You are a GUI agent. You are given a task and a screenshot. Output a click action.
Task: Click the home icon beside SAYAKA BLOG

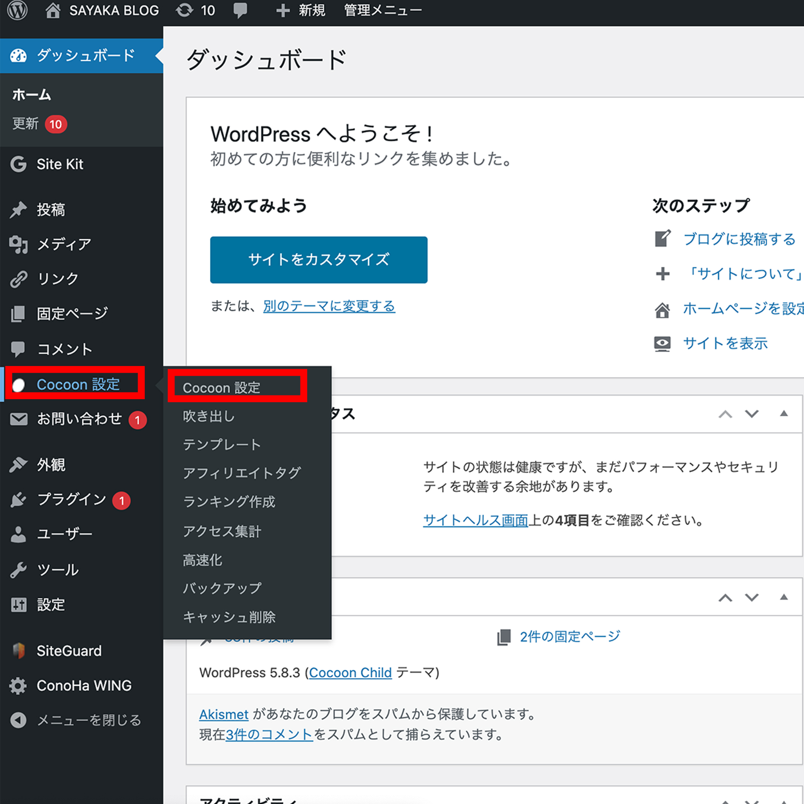[53, 10]
